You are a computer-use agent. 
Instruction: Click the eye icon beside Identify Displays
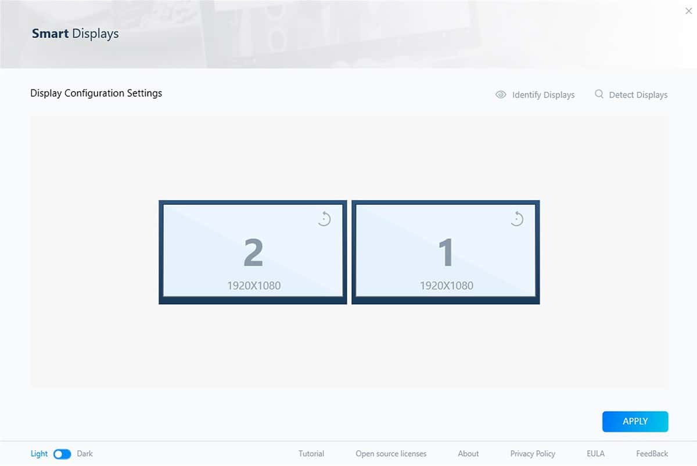(x=501, y=95)
